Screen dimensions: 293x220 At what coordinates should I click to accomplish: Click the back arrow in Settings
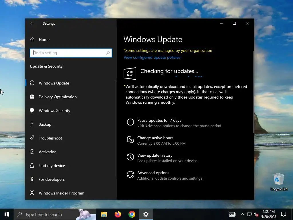[32, 23]
